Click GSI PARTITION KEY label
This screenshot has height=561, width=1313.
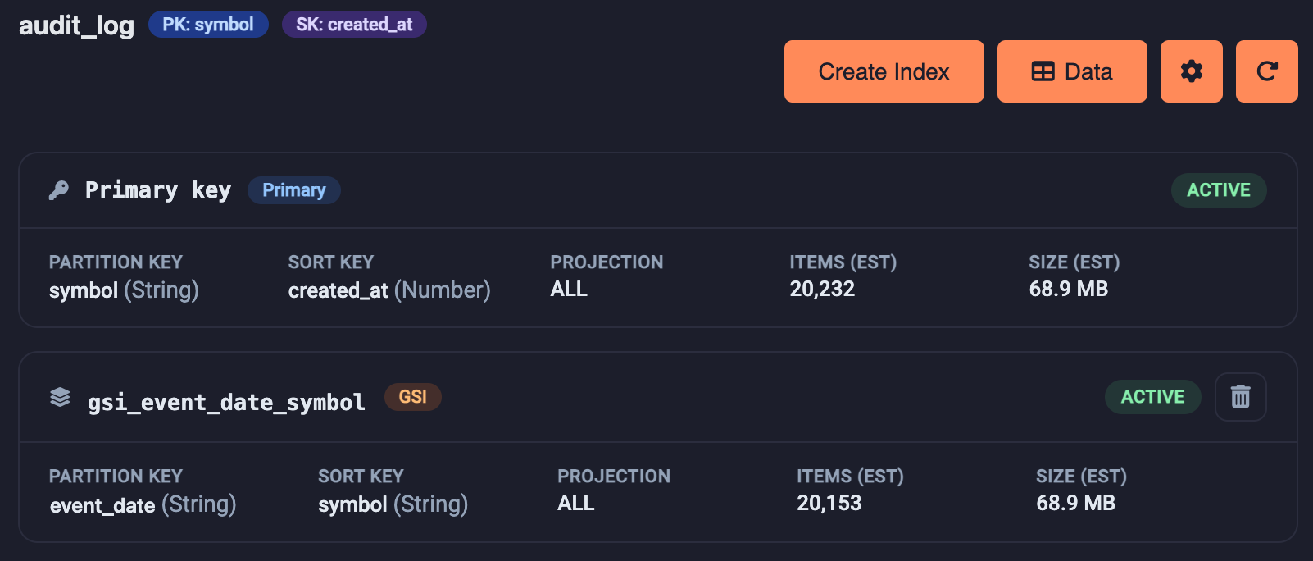pyautogui.click(x=116, y=477)
